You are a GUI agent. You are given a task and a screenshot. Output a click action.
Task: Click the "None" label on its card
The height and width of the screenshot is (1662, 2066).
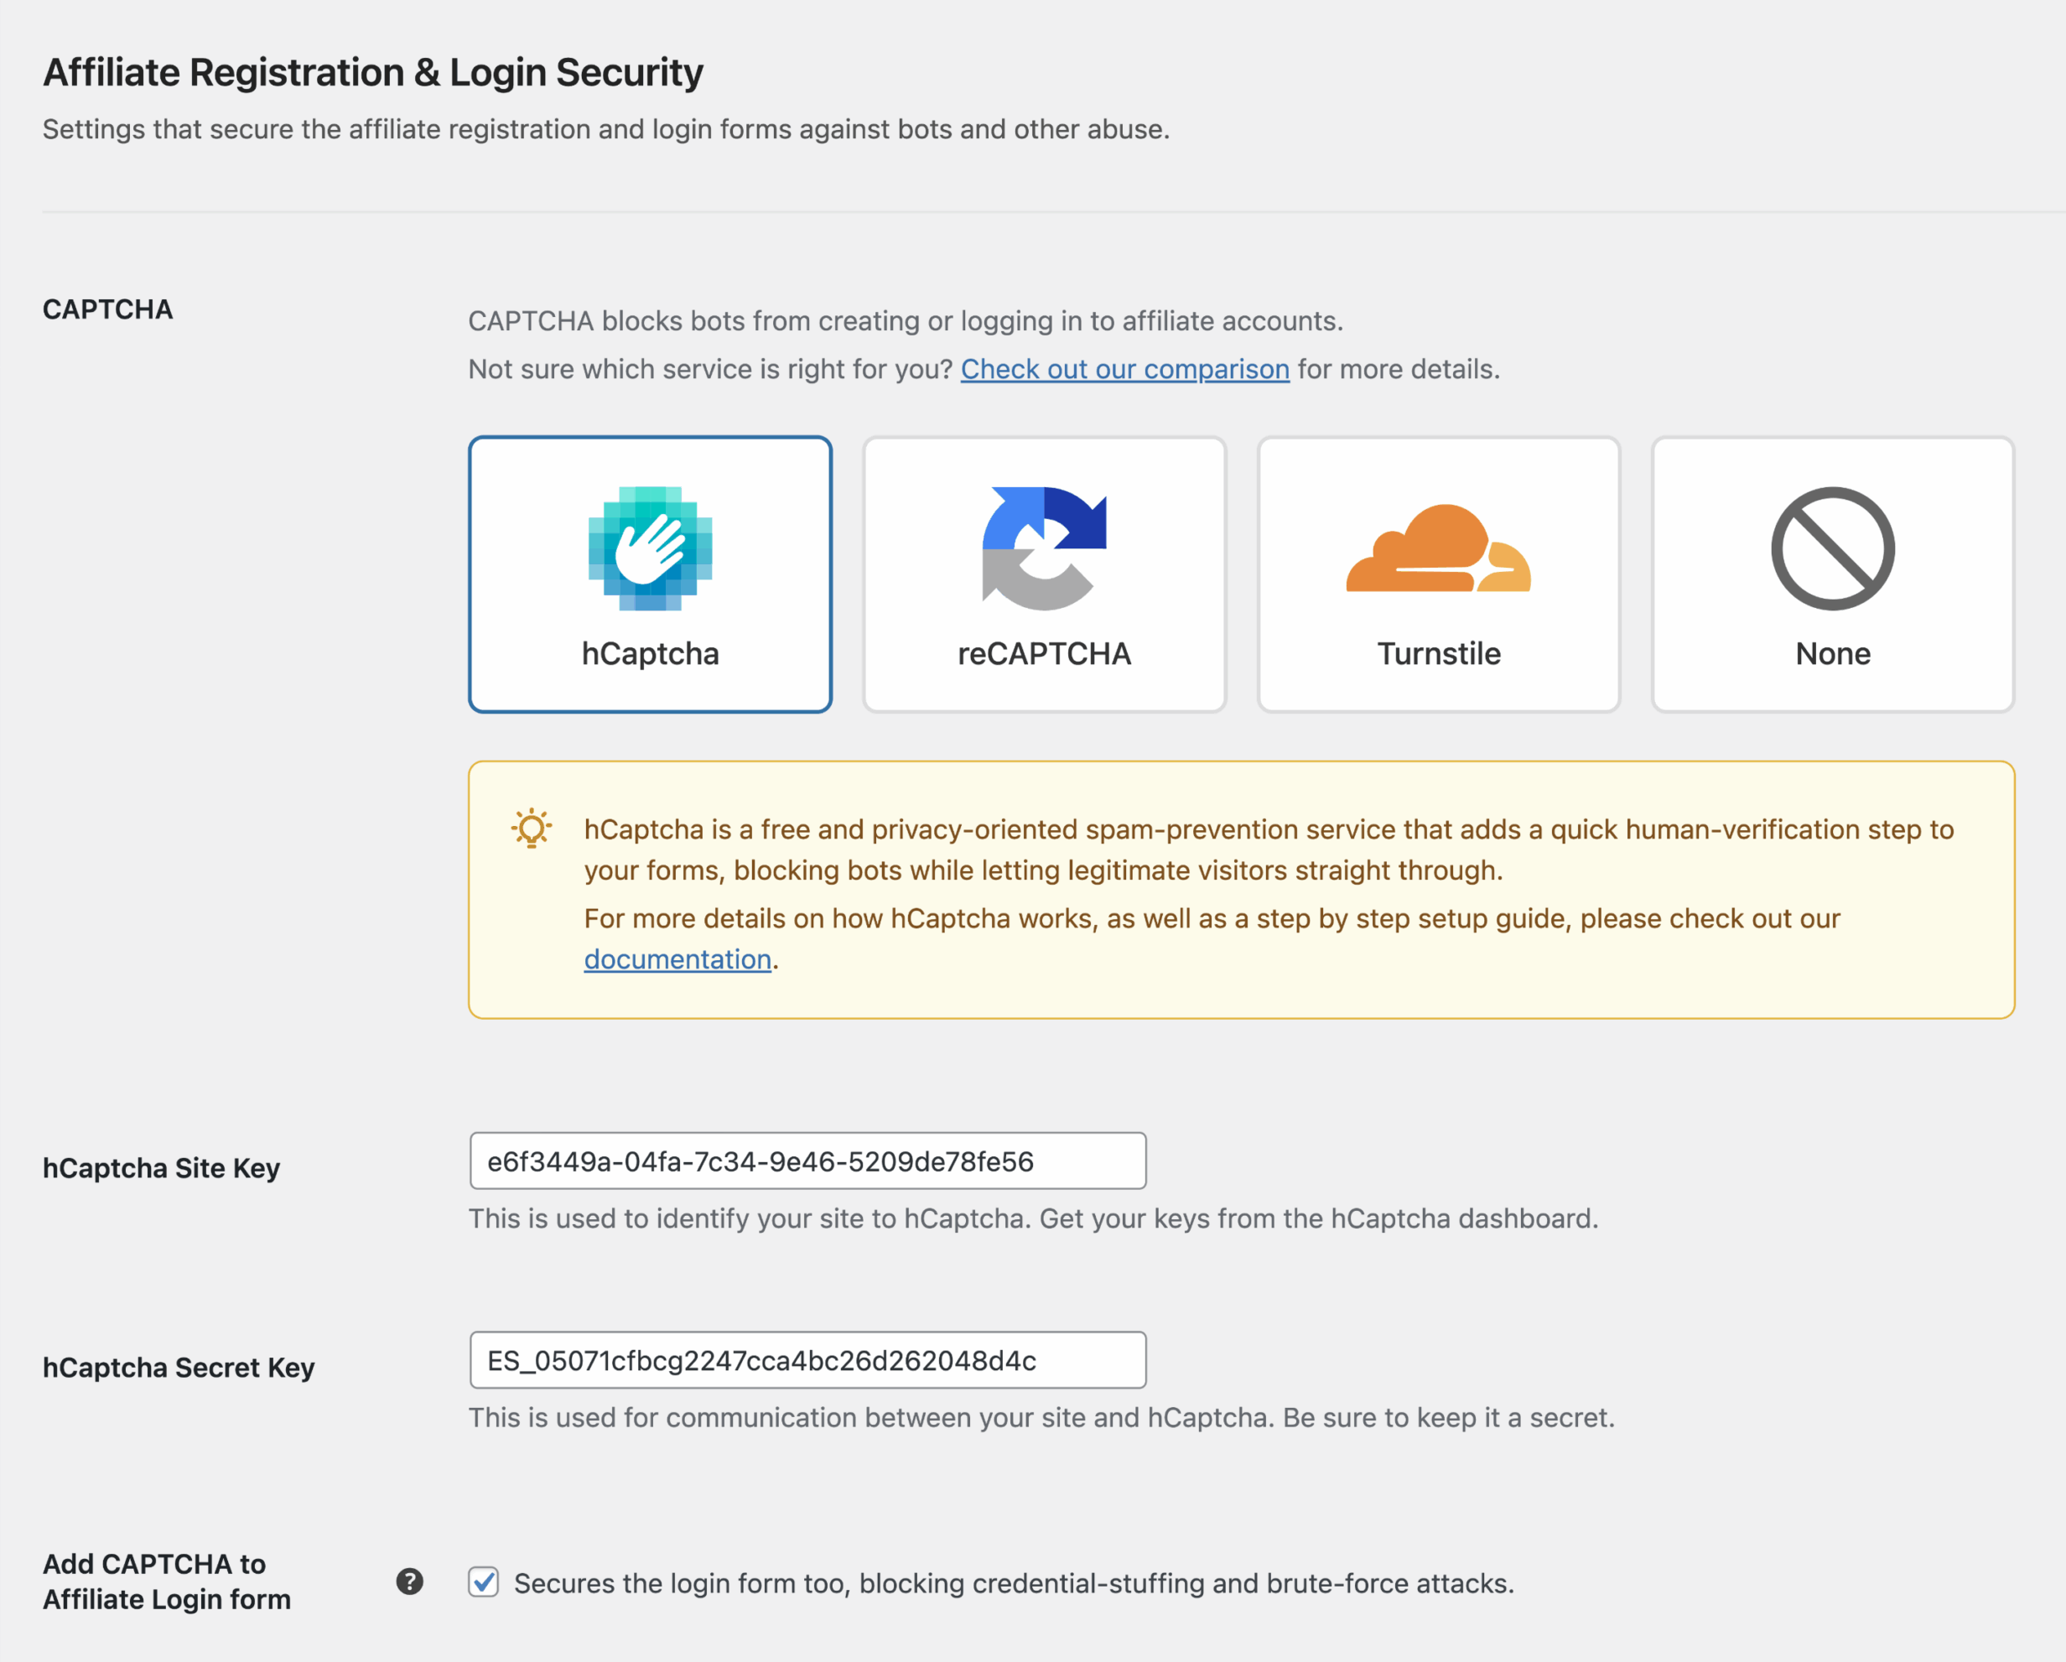1831,654
